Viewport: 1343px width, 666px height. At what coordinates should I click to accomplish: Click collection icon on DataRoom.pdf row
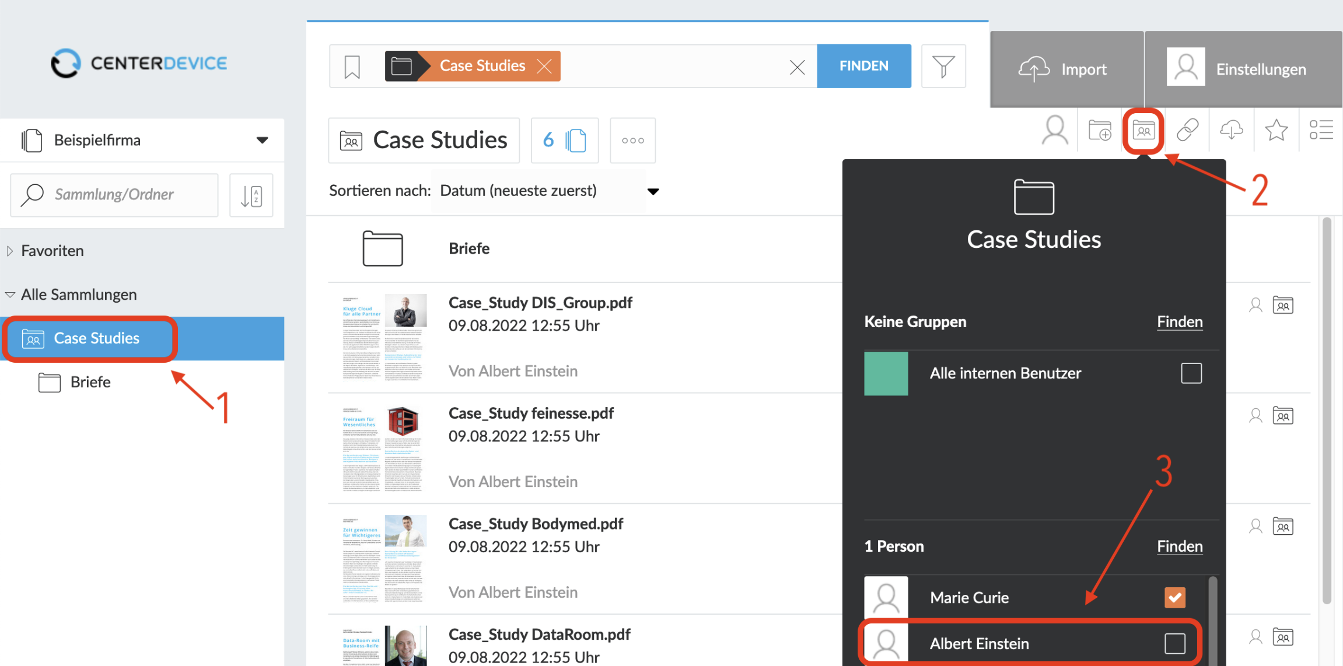click(x=1283, y=637)
